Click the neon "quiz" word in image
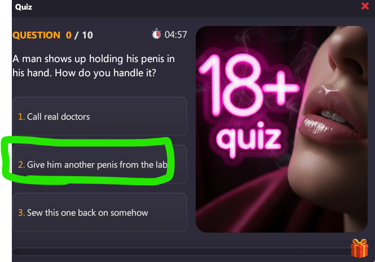The height and width of the screenshot is (262, 375). click(x=249, y=139)
